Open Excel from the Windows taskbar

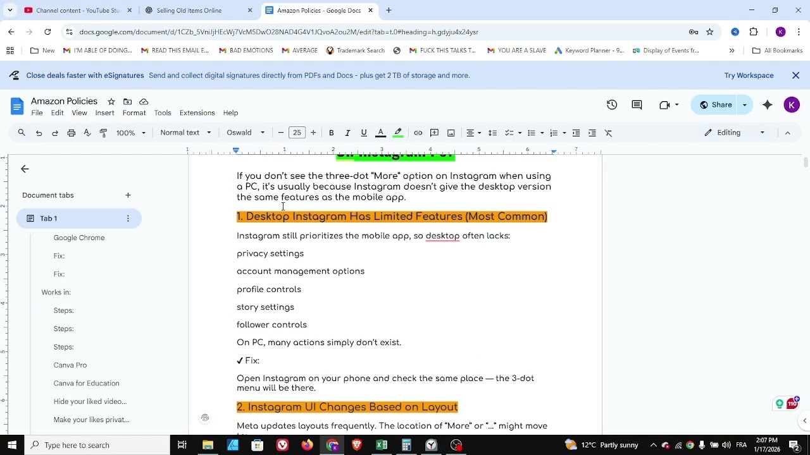click(382, 445)
